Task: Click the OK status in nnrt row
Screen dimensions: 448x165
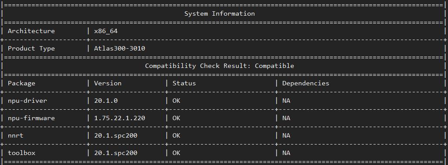Action: coord(176,135)
